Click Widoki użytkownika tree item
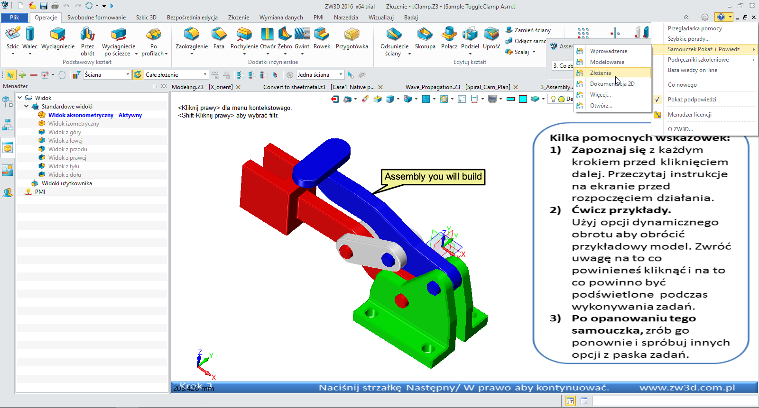759x408 pixels. point(67,183)
